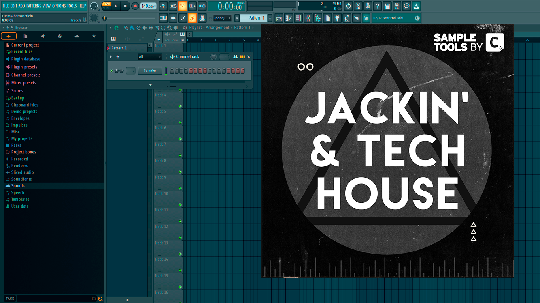
Task: Adjust the Channel rack swing knob
Action: coord(213,57)
